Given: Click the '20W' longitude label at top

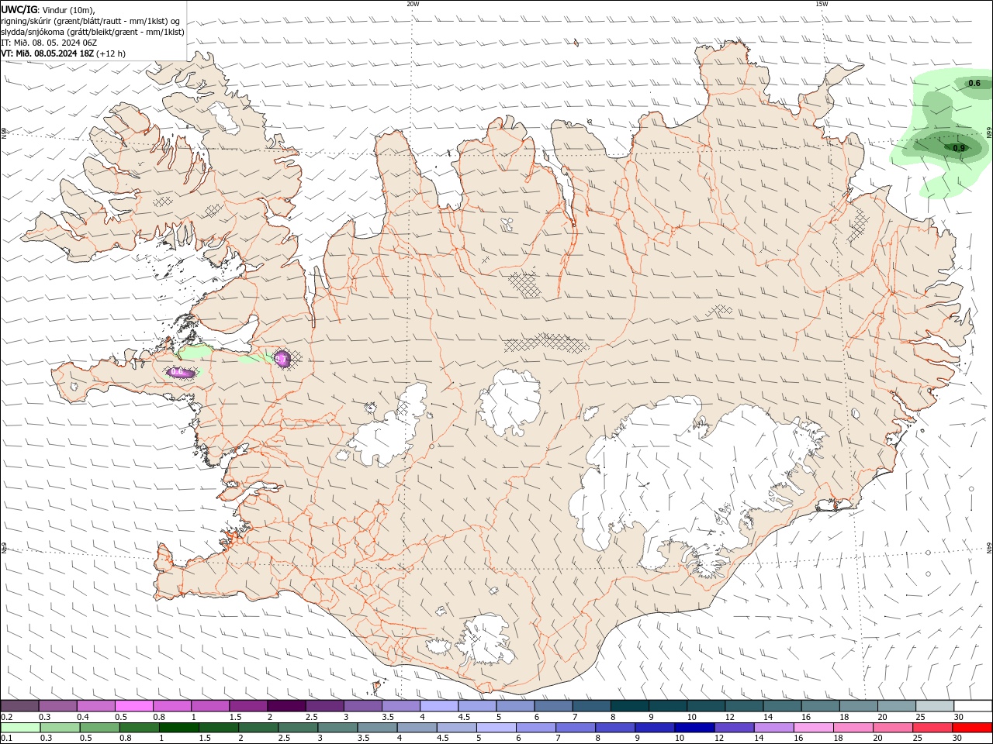Looking at the screenshot, I should pyautogui.click(x=413, y=4).
